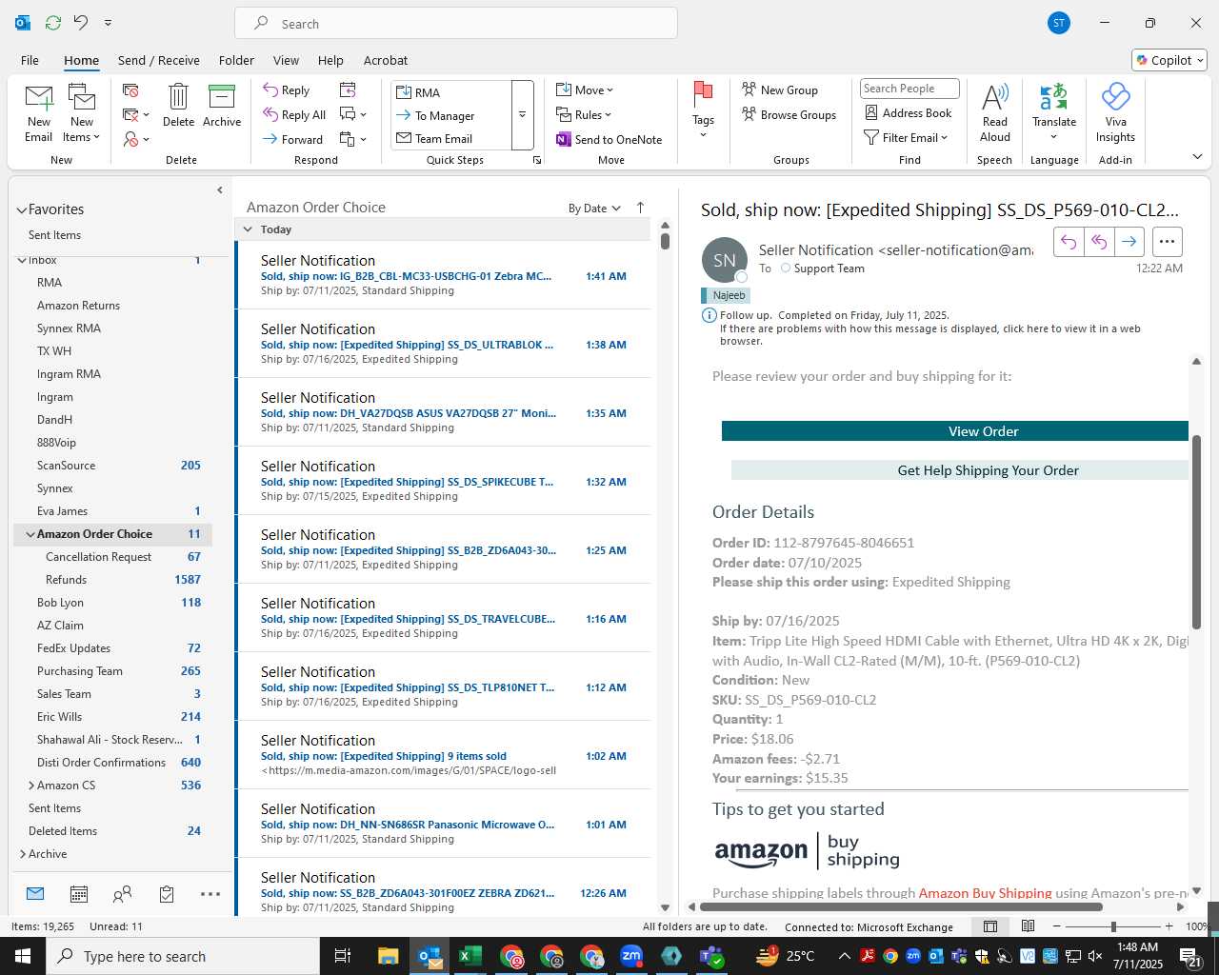Image resolution: width=1219 pixels, height=975 pixels.
Task: Click Get Help Shipping Your Order
Action: pyautogui.click(x=960, y=470)
